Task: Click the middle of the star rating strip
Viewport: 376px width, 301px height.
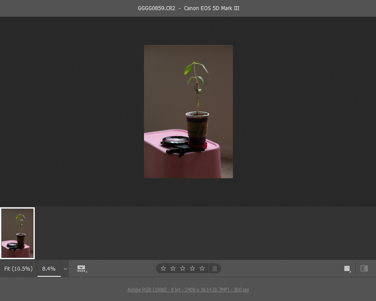Action: pyautogui.click(x=182, y=268)
